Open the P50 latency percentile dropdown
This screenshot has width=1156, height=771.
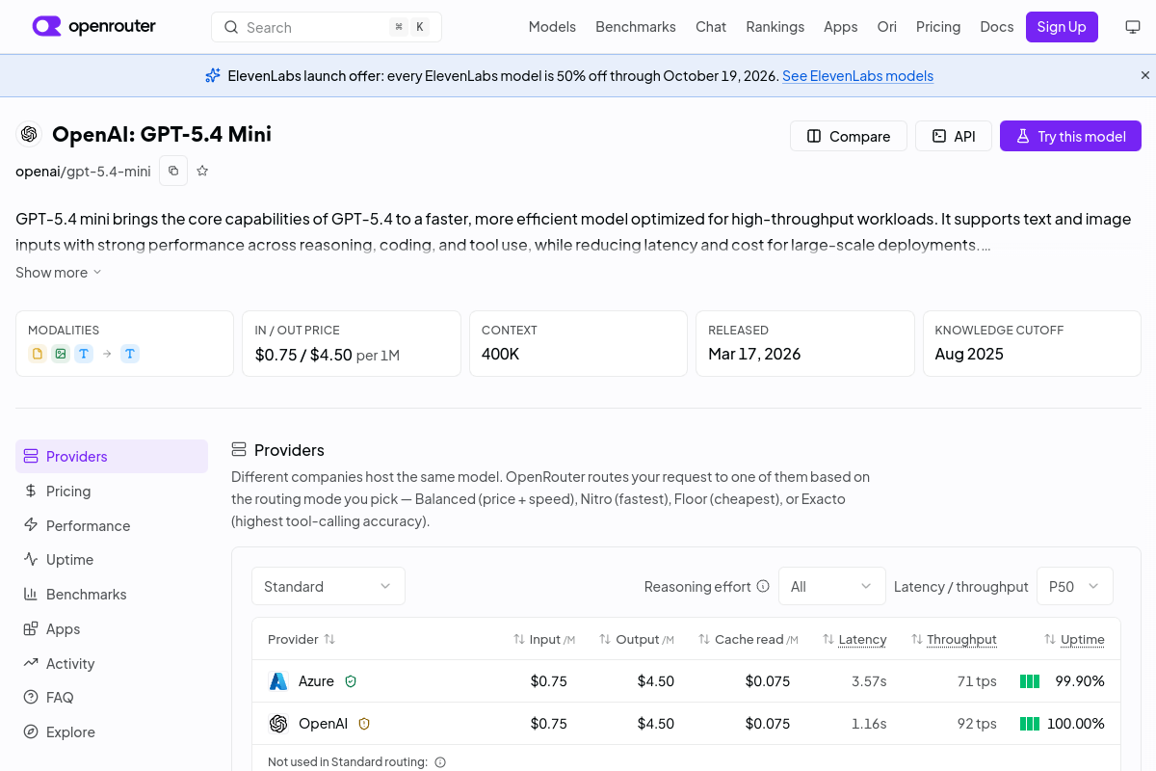click(x=1074, y=586)
